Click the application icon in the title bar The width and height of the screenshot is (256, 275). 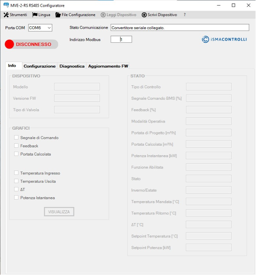click(6, 5)
